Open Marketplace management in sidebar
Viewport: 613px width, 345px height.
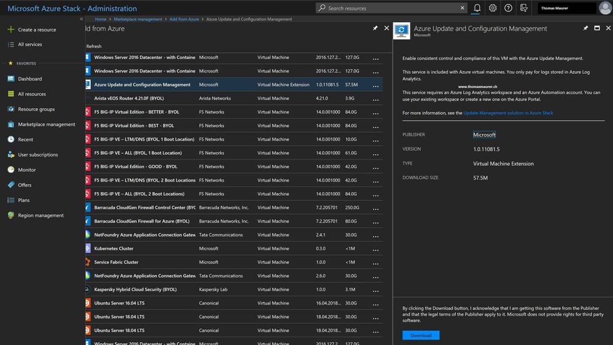[46, 125]
